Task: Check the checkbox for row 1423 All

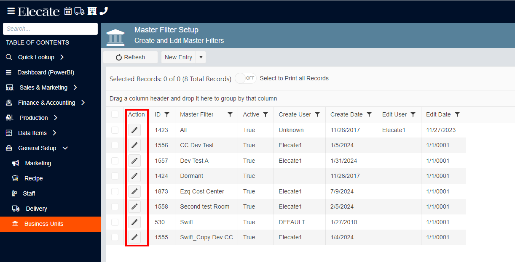Action: [115, 130]
